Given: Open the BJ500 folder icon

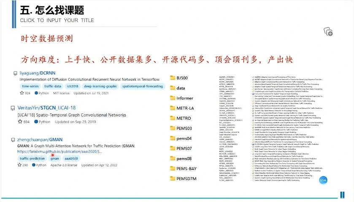Looking at the screenshot, I should click(x=172, y=78).
